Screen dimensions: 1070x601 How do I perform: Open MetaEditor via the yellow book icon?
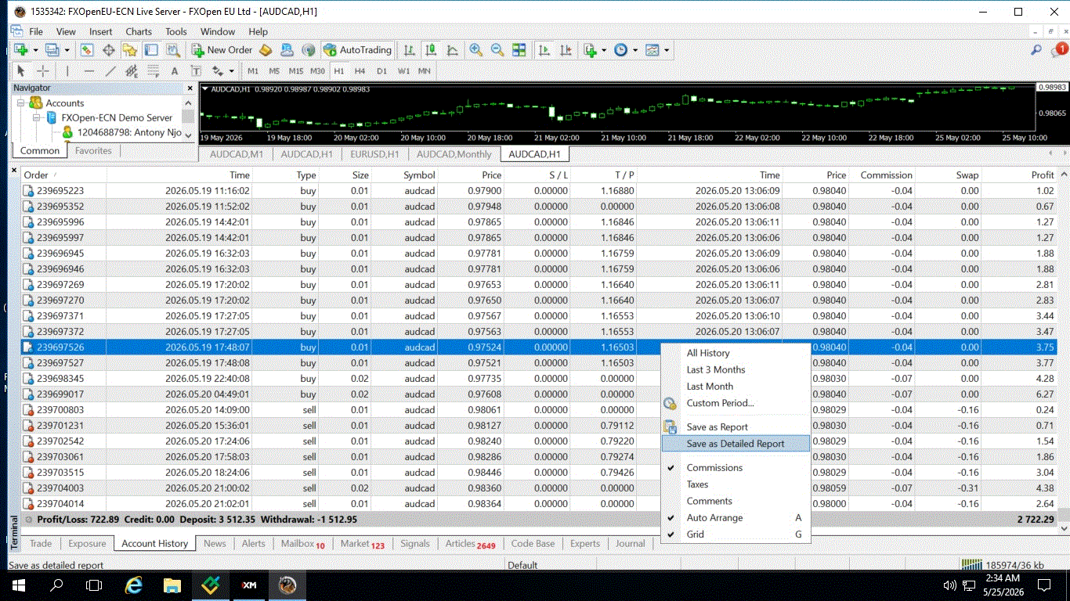pos(266,50)
